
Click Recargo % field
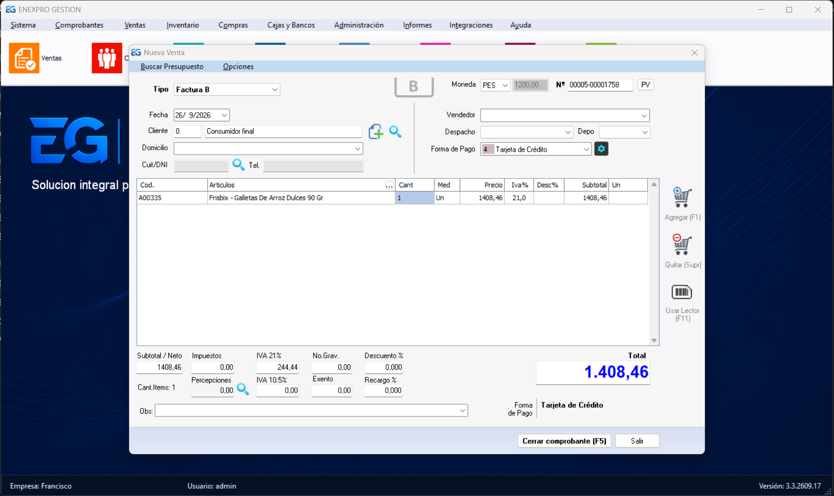(384, 390)
